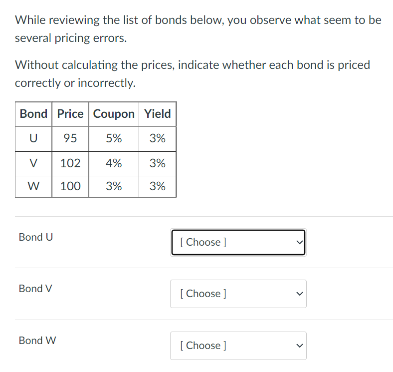Select the Coupon column header
Viewport: 393px width, 372px height.
(x=114, y=114)
